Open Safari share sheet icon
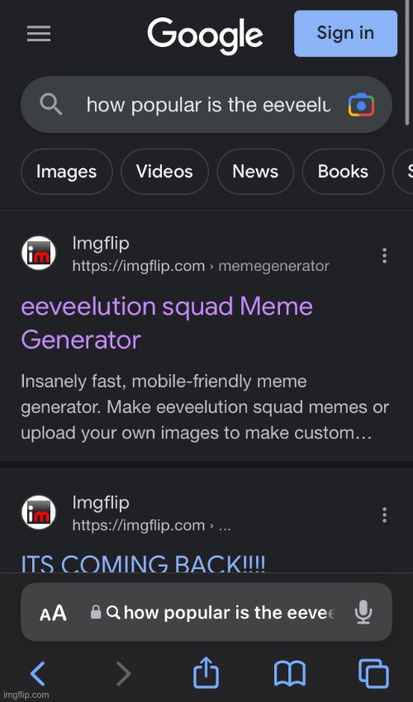The image size is (413, 702). point(206,671)
